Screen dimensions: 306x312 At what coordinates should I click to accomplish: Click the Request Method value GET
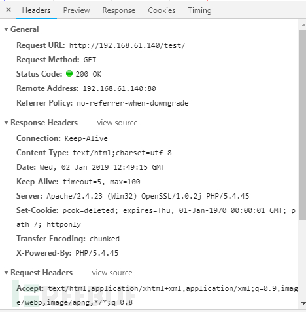pos(90,60)
